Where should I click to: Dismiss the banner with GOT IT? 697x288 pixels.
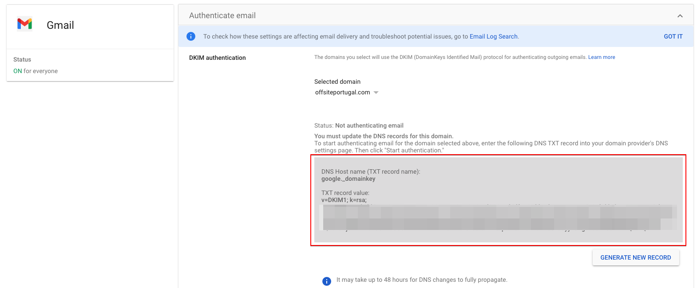pyautogui.click(x=673, y=36)
